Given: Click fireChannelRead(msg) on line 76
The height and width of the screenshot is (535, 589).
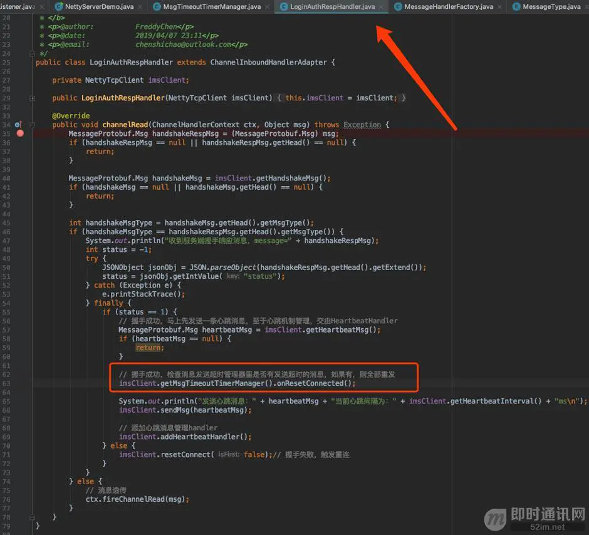Looking at the screenshot, I should 143,499.
